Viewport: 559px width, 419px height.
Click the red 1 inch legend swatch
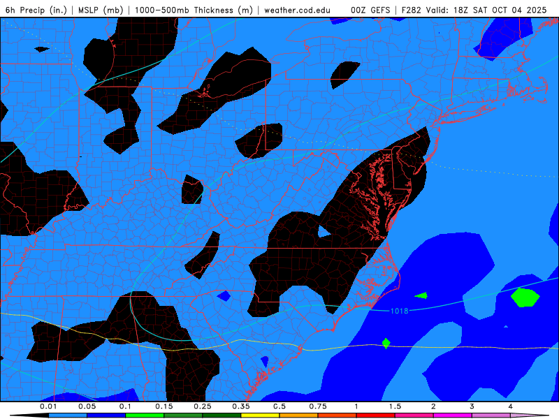tap(376, 416)
